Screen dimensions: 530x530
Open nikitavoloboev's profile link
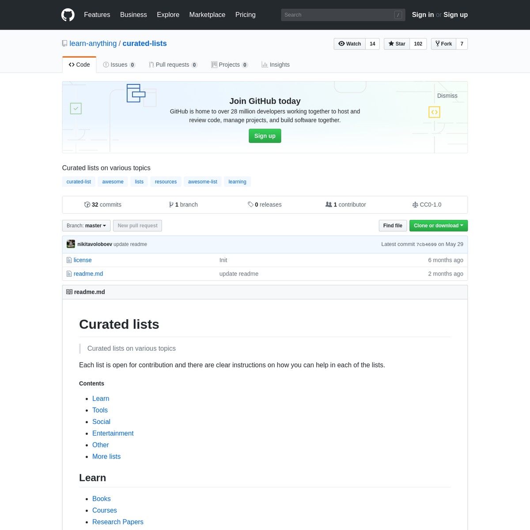[95, 244]
